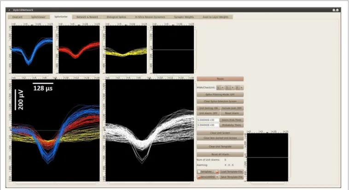
Task: Click the large sorted colored waveform plot
Action: coord(56,131)
